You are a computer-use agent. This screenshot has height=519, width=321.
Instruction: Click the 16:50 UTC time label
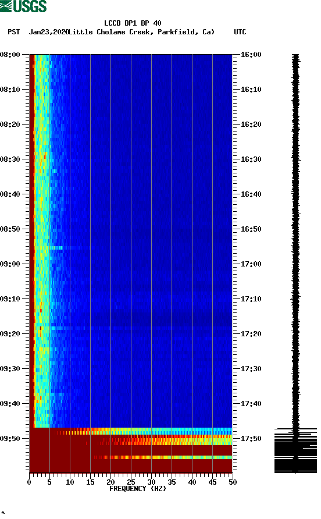pos(251,229)
